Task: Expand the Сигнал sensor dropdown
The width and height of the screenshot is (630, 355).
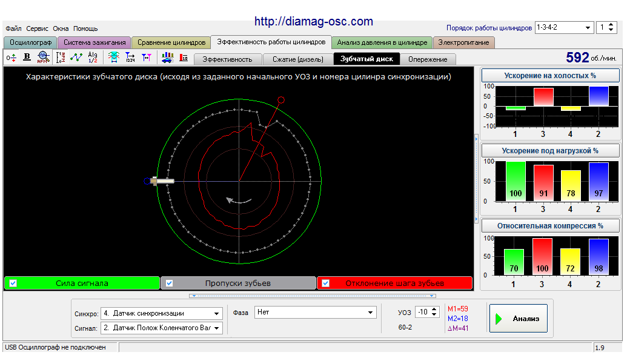Action: 217,328
